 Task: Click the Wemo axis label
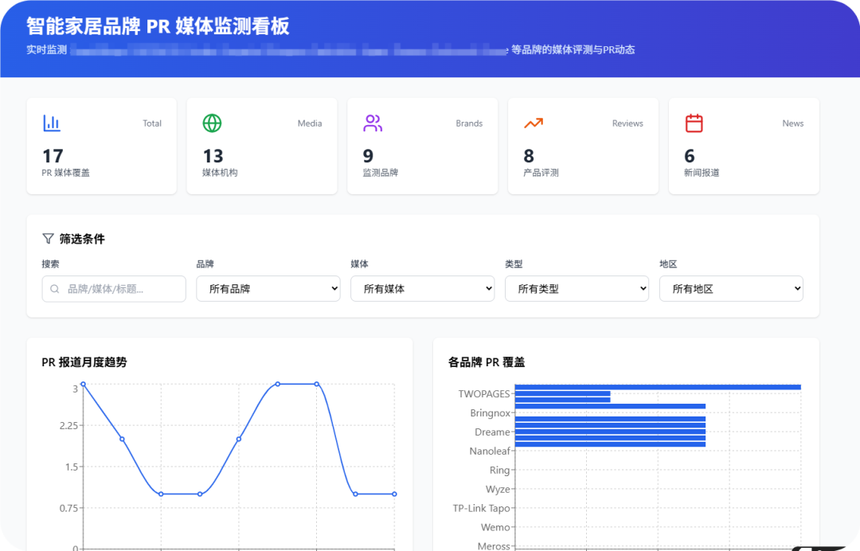pyautogui.click(x=495, y=527)
